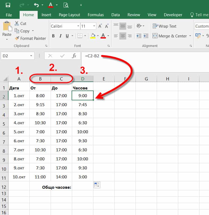Open the Name Box dropdown arrow
This screenshot has height=215, width=209.
point(31,56)
